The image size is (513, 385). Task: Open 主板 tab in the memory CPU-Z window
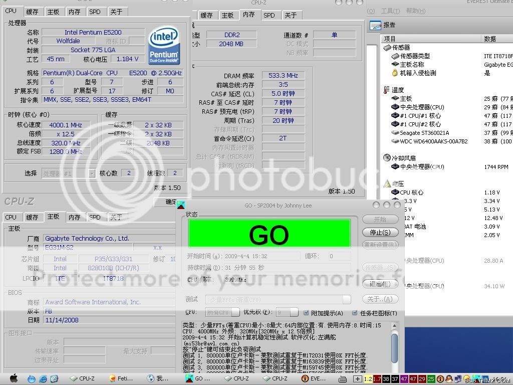tap(227, 15)
